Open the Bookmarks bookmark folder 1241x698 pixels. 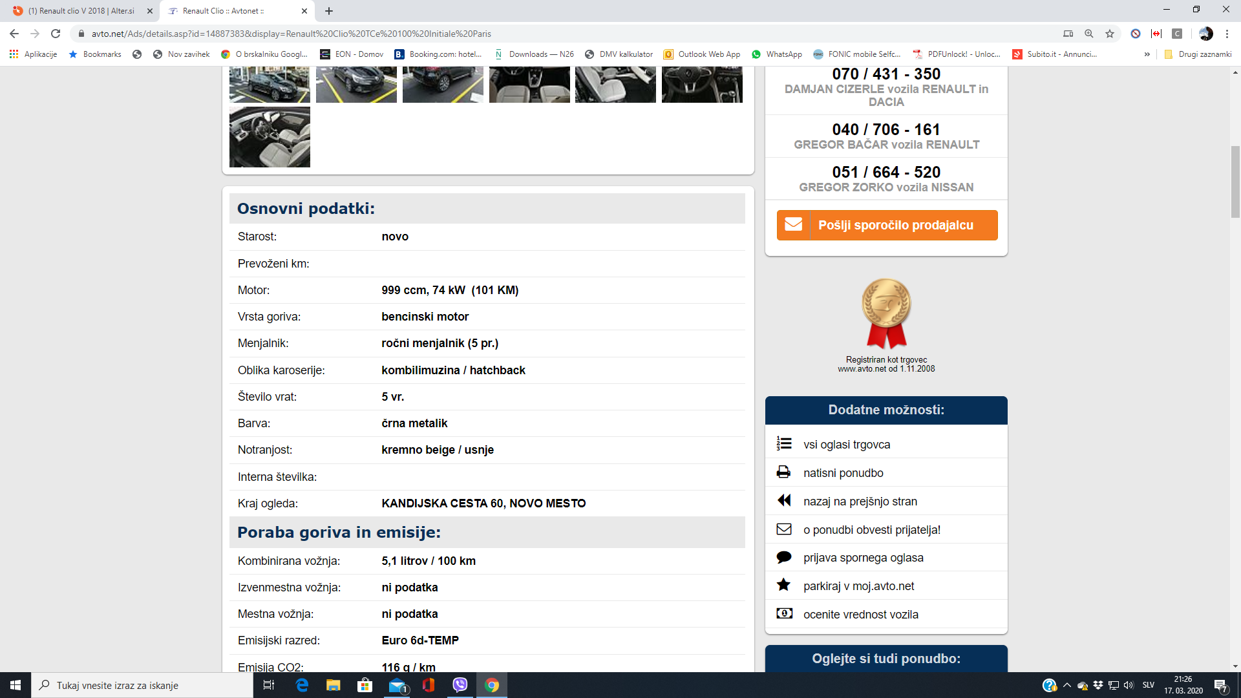95,54
